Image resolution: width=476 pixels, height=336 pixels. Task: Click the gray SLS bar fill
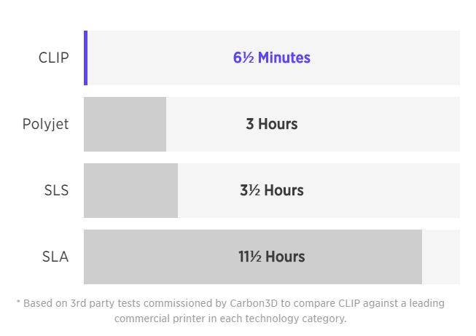point(130,190)
